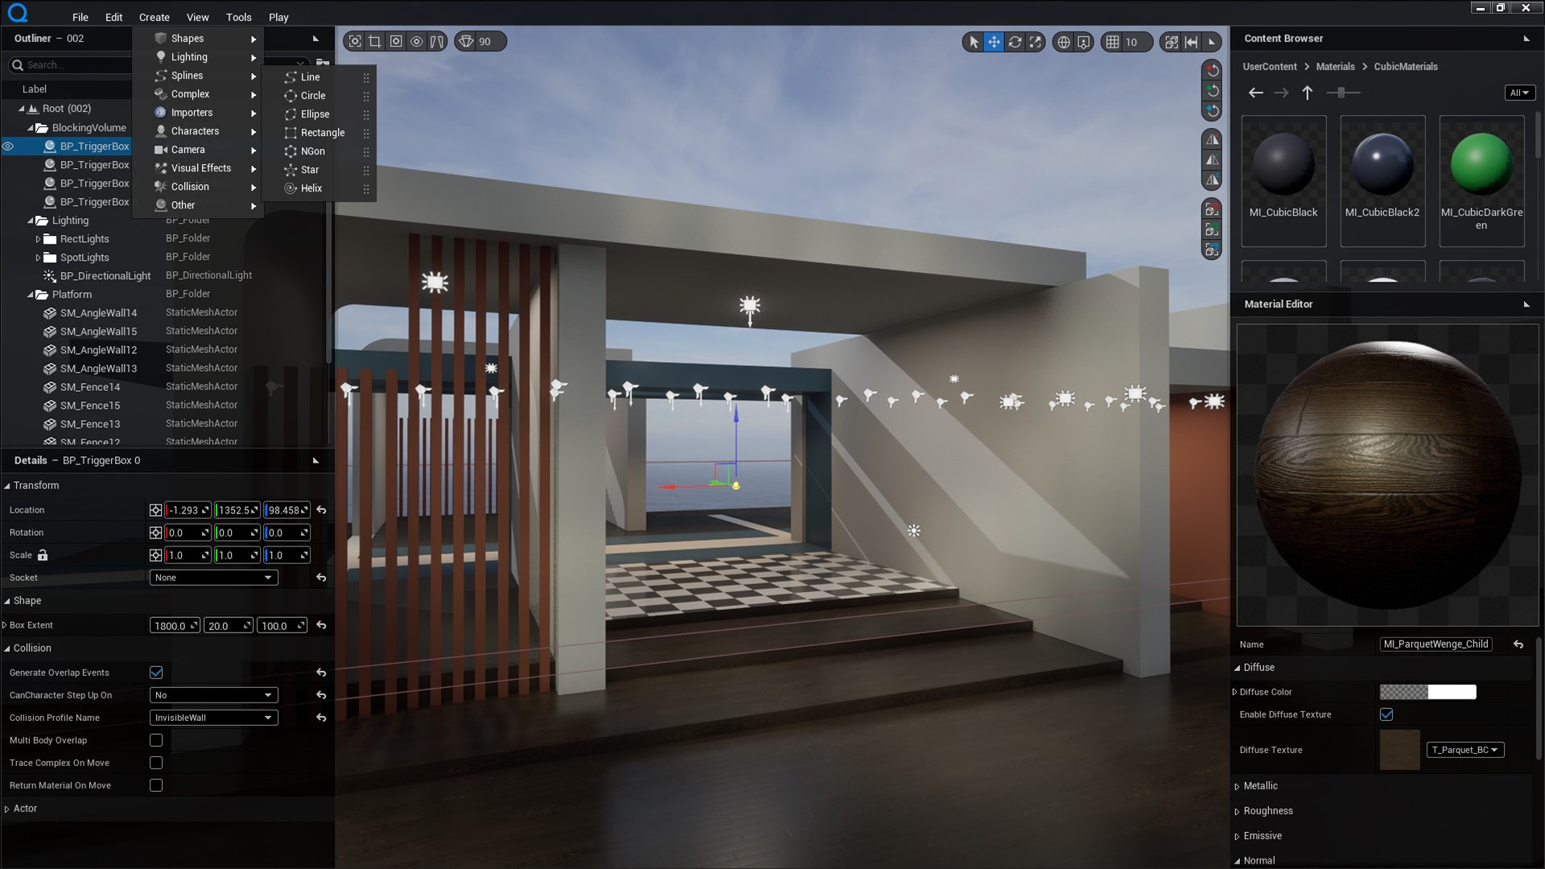1545x869 pixels.
Task: Toggle Trace Complex On Move checkbox
Action: point(156,762)
